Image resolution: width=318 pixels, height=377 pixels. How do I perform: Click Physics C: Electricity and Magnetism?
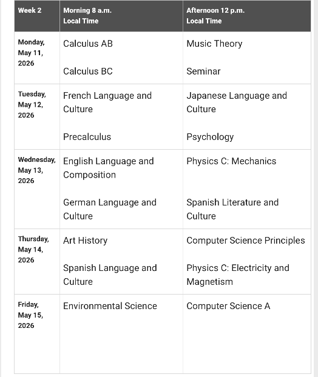[238, 275]
